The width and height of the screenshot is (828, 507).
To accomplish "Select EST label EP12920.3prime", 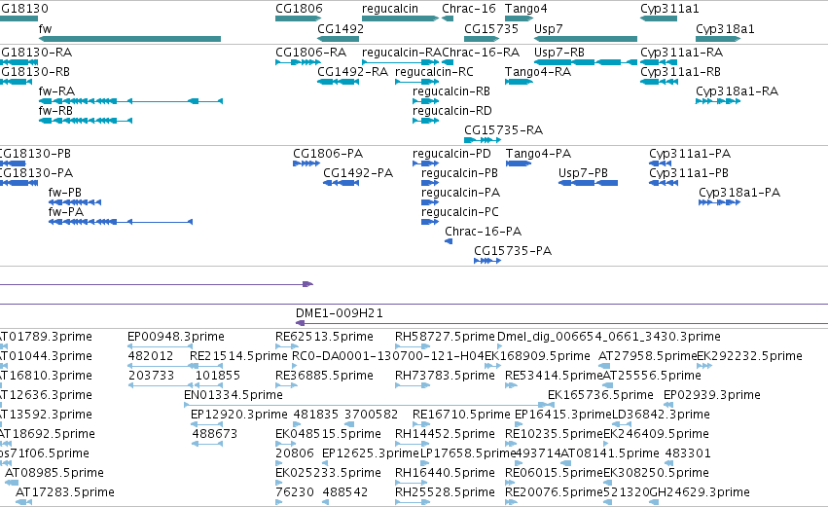I will point(239,415).
